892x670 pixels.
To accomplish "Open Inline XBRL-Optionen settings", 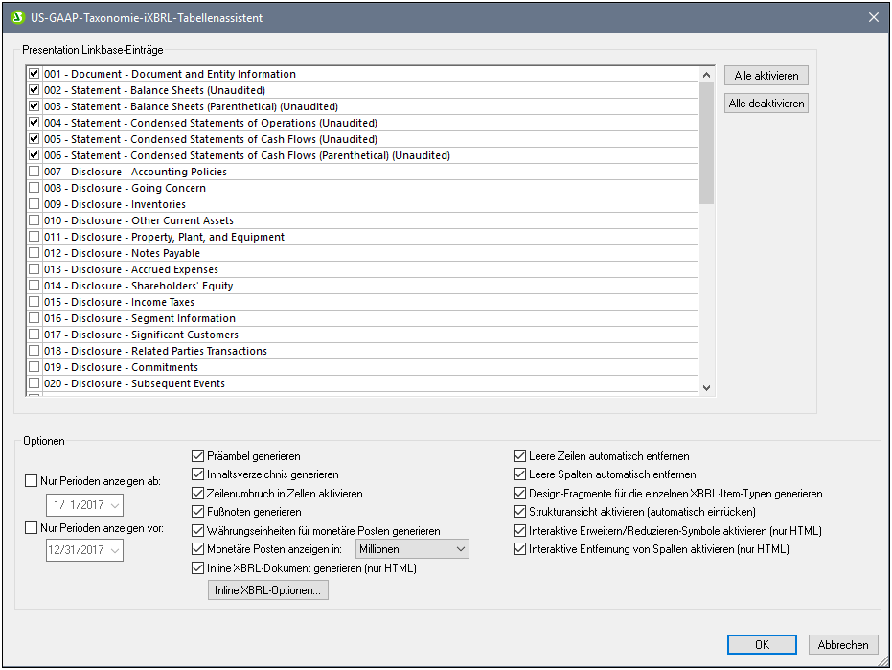I will click(x=269, y=590).
